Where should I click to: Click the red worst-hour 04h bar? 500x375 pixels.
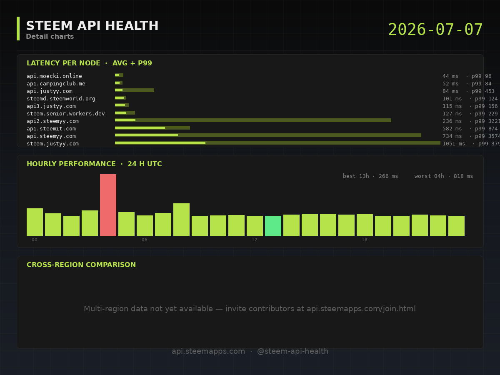pyautogui.click(x=108, y=205)
